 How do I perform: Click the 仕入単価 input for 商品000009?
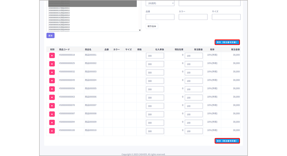pyautogui.click(x=155, y=123)
